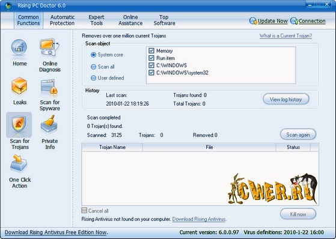Open the Online Assistance tab
The height and width of the screenshot is (239, 336).
point(130,20)
